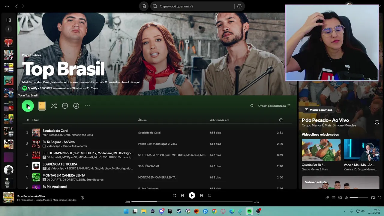Open the mini player
Viewport: 384px width, 216px height.
(x=373, y=198)
